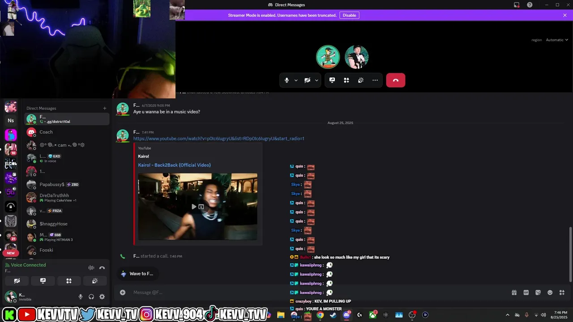
Task: Open User Settings gear
Action: 102,297
